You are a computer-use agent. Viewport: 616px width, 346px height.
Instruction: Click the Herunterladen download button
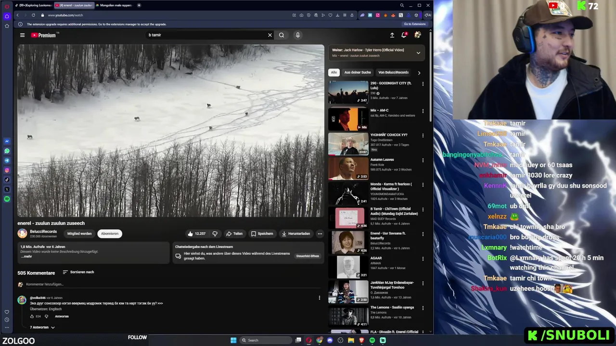[296, 234]
